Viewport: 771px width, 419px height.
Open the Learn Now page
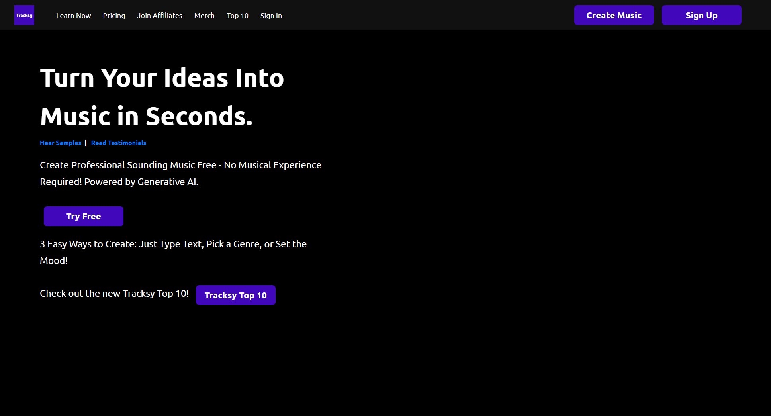[x=73, y=15]
